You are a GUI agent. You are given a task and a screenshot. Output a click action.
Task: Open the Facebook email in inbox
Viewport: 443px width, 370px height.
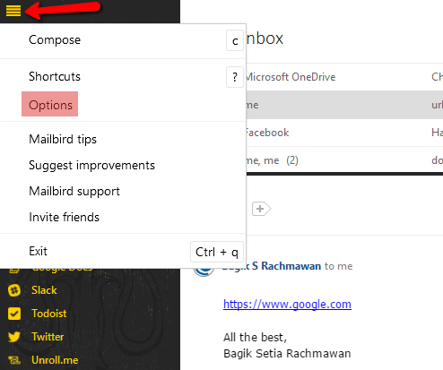pos(344,133)
